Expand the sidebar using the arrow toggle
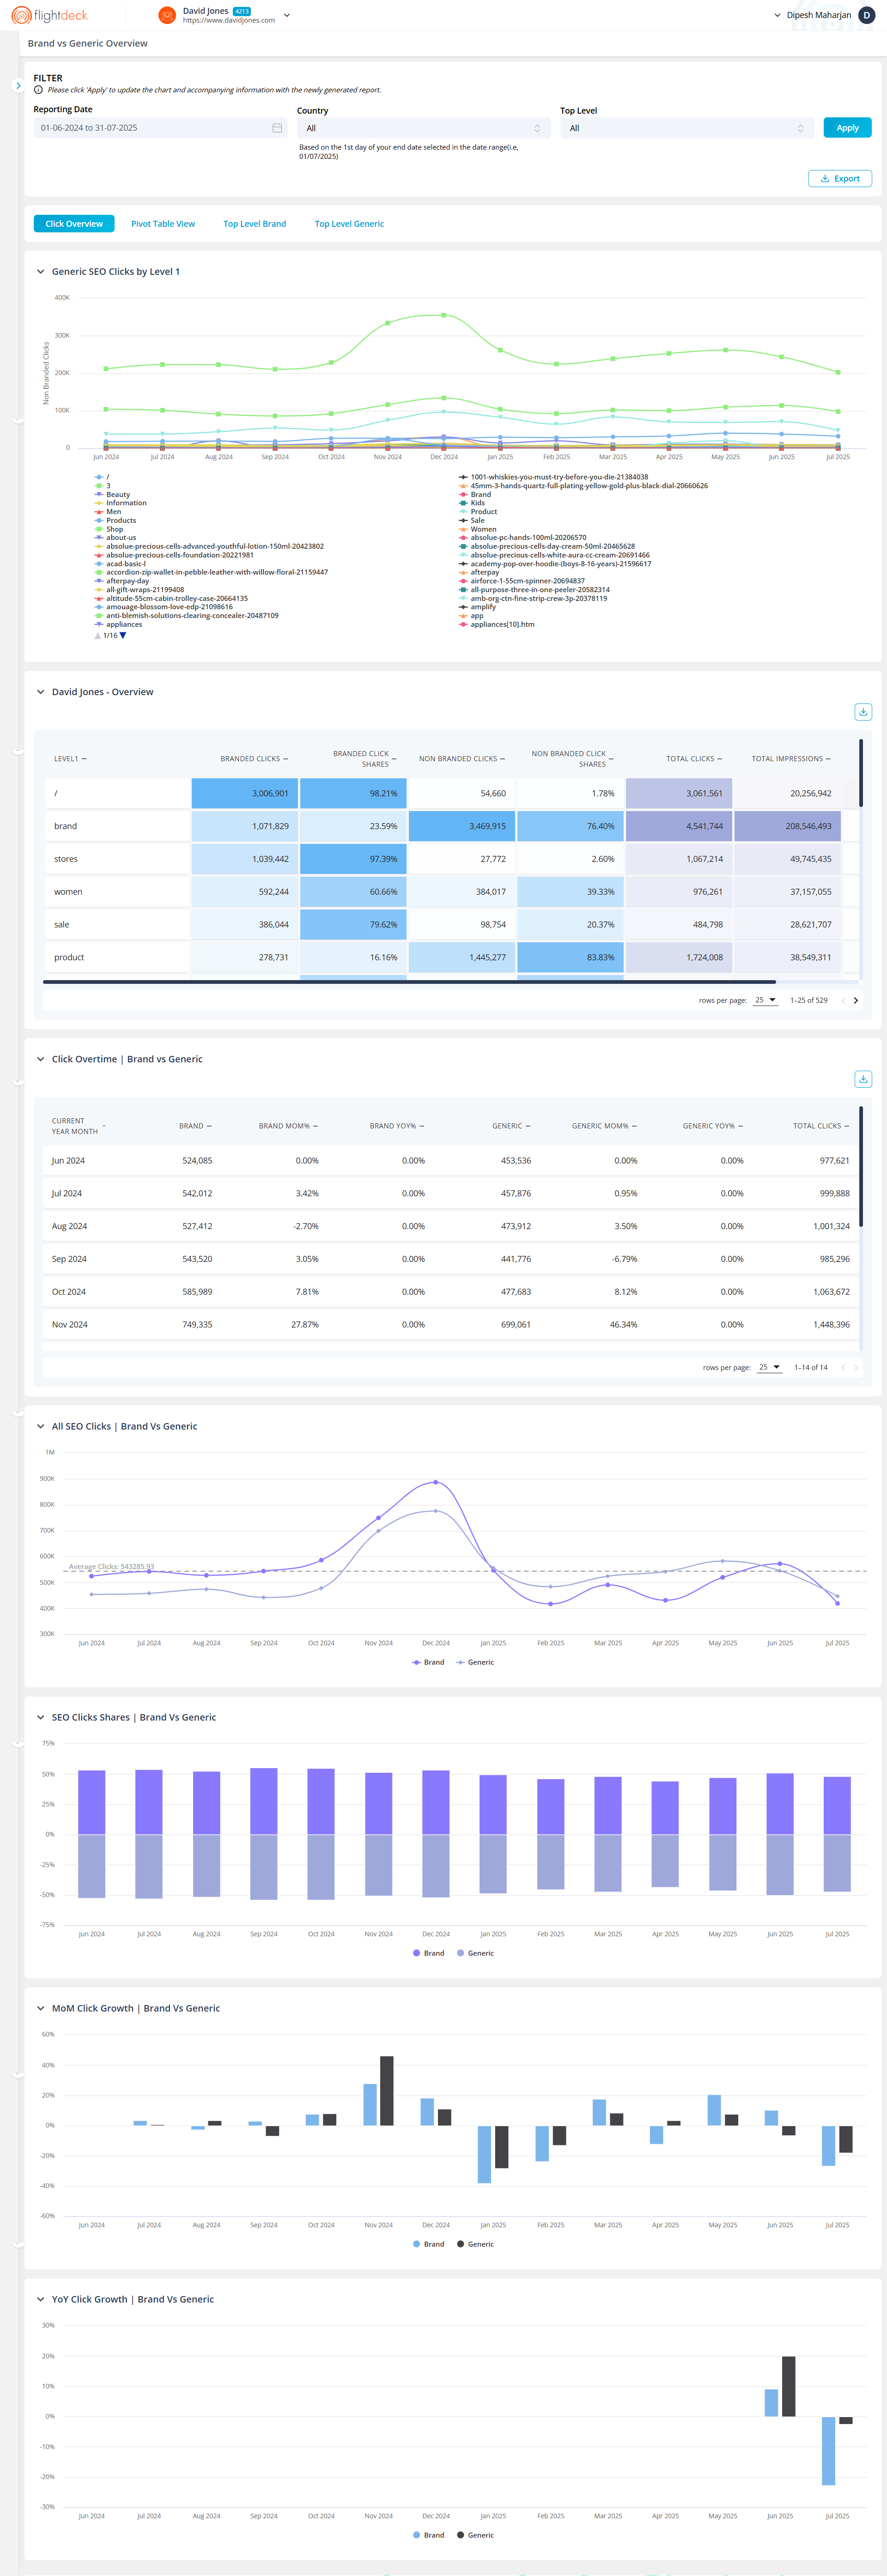Viewport: 887px width, 2576px height. (18, 86)
